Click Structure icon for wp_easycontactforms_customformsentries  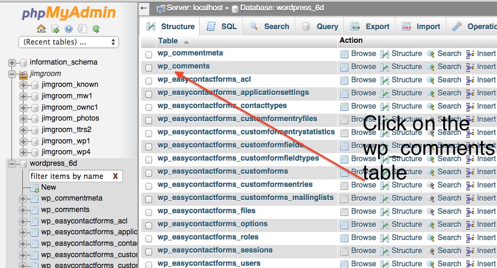click(385, 186)
